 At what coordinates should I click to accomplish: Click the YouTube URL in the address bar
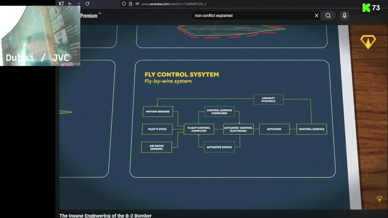tap(174, 4)
